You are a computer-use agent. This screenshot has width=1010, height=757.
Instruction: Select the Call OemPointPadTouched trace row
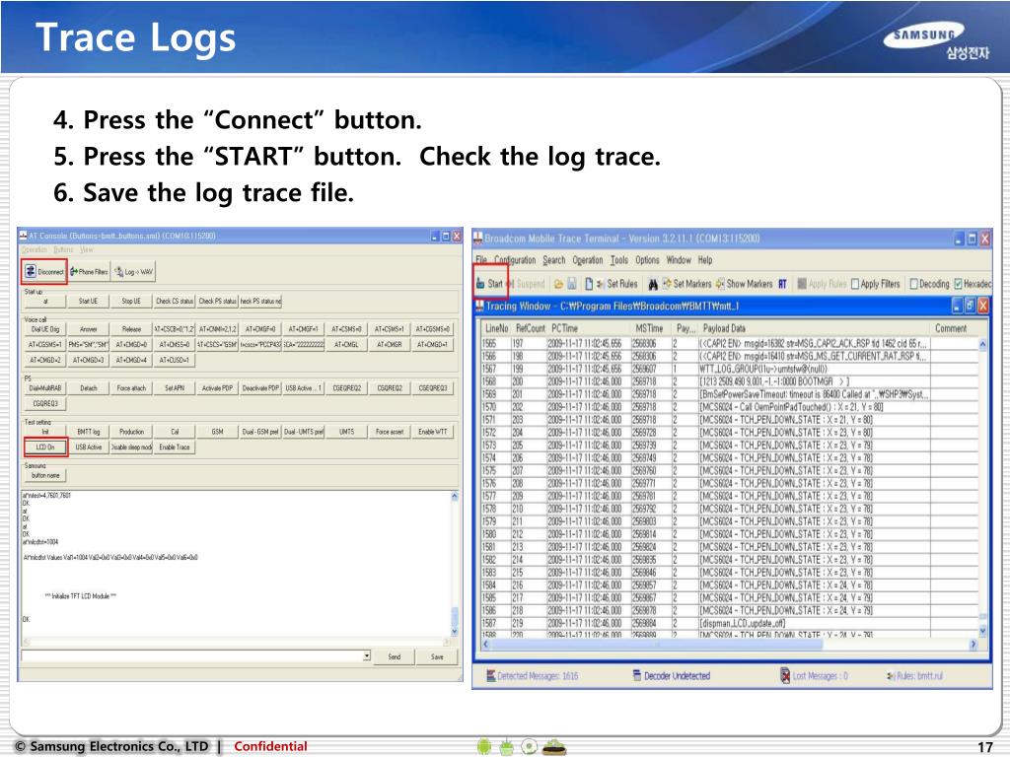click(x=730, y=407)
